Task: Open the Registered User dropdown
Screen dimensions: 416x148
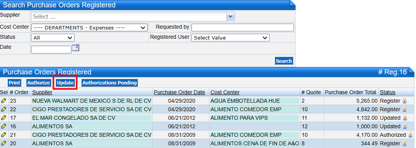Action: pyautogui.click(x=230, y=38)
